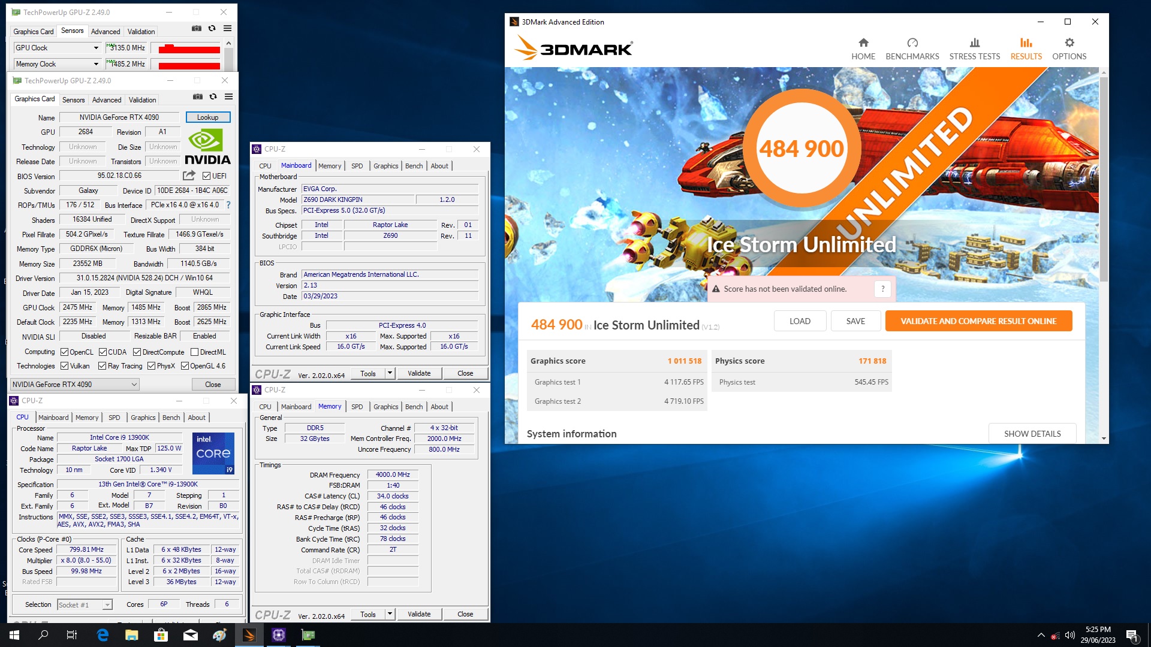Click Validate in CPU-Z Mainboard window
Screen dimensions: 1151x647
click(419, 373)
